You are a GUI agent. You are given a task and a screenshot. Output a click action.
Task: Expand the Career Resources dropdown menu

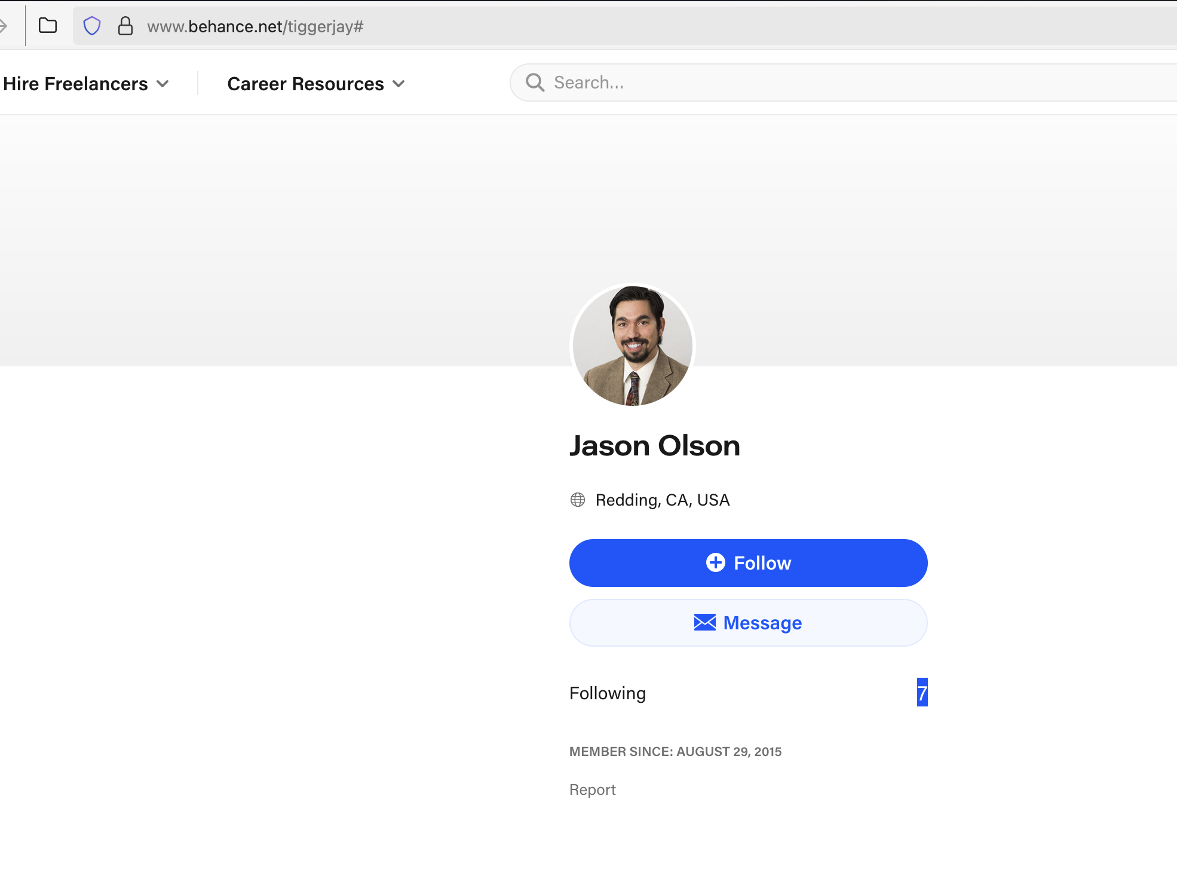[316, 84]
